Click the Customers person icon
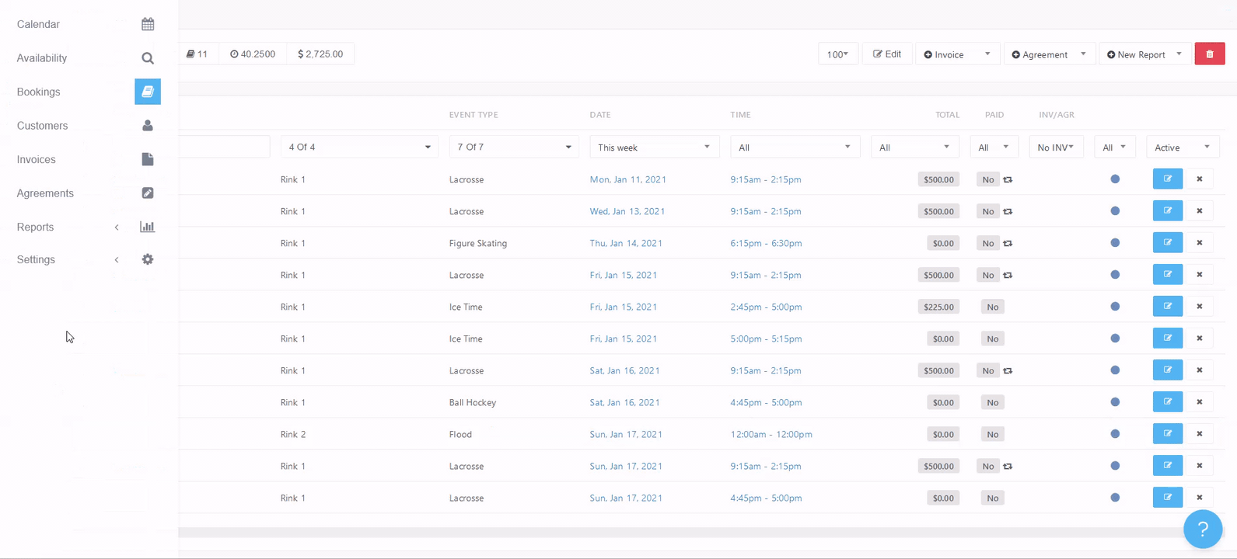This screenshot has height=559, width=1237. [x=148, y=126]
